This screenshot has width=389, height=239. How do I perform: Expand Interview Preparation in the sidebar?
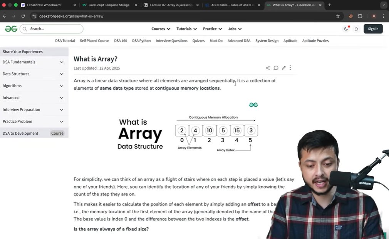[34, 110]
